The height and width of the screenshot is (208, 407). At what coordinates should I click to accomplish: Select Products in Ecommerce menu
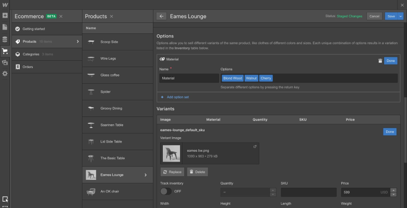(x=47, y=42)
